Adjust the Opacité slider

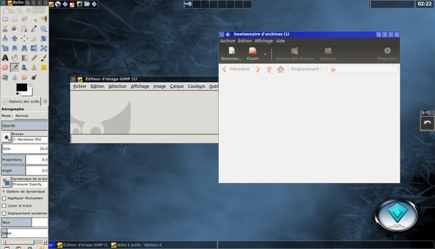point(24,126)
